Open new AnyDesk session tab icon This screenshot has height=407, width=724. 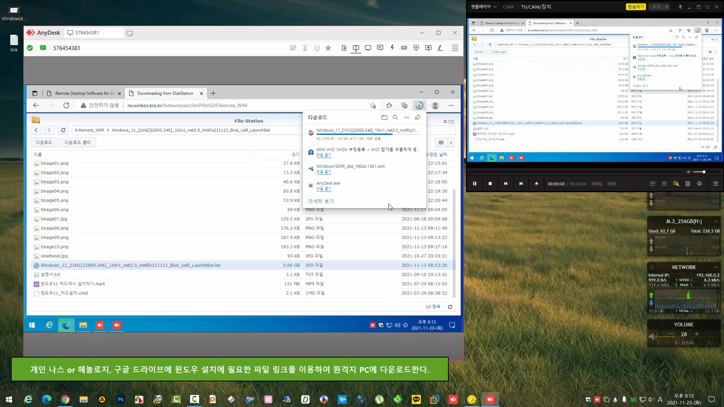(x=130, y=33)
